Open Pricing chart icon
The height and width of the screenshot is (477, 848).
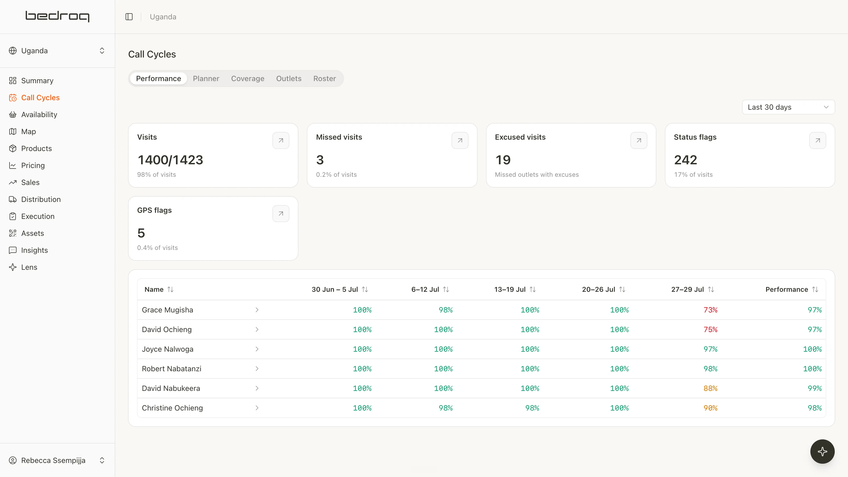[12, 166]
